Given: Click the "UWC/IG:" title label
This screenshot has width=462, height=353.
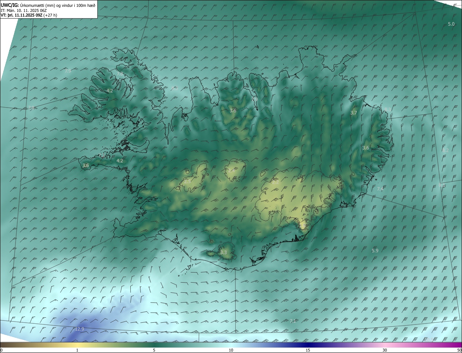Looking at the screenshot, I should pos(10,5).
